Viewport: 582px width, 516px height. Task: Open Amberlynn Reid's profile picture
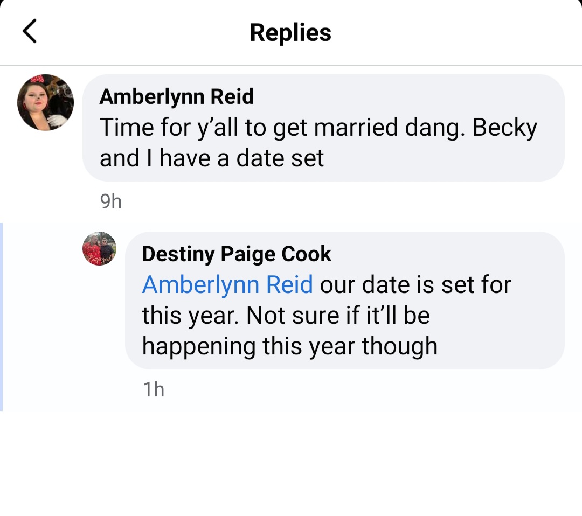coord(45,102)
